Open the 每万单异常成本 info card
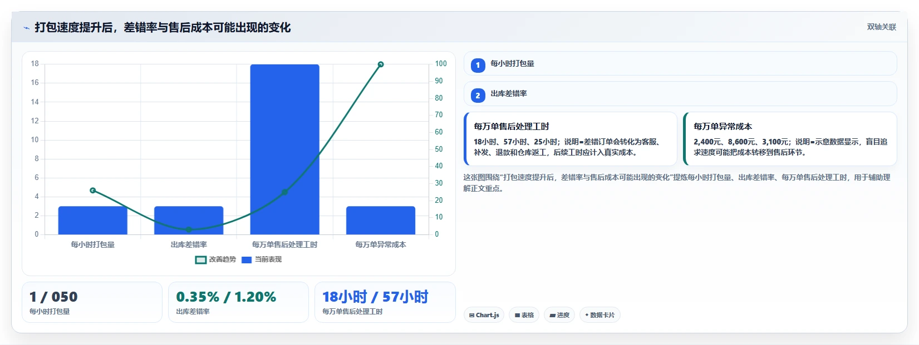 click(x=790, y=139)
